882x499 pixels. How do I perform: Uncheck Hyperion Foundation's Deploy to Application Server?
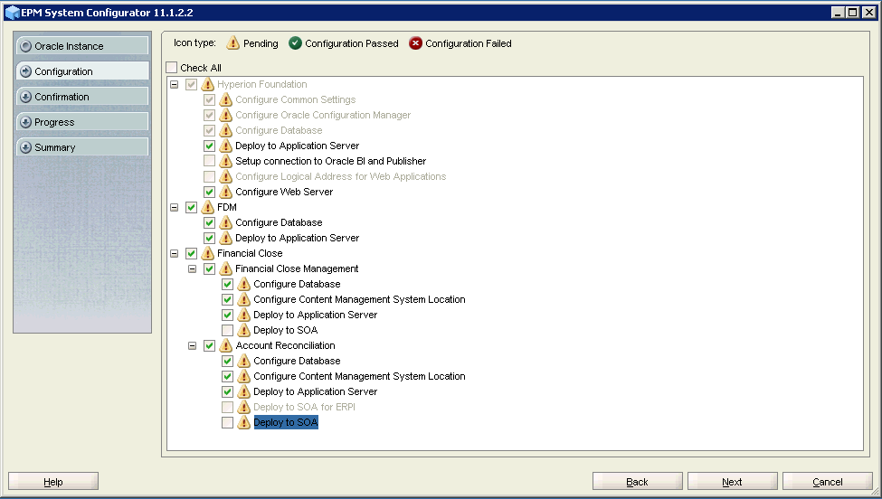(209, 146)
